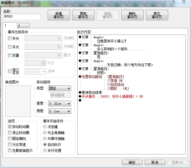The width and height of the screenshot is (191, 168).
Task: Check the 固定朝向 option
Action: pos(10,139)
